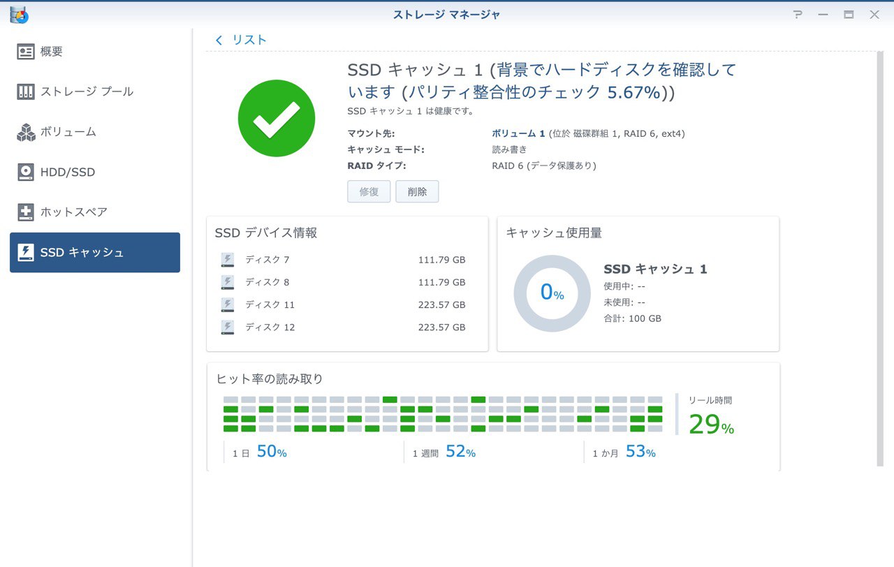Click the SSD デバイス情報 panel heading
894x567 pixels.
266,233
